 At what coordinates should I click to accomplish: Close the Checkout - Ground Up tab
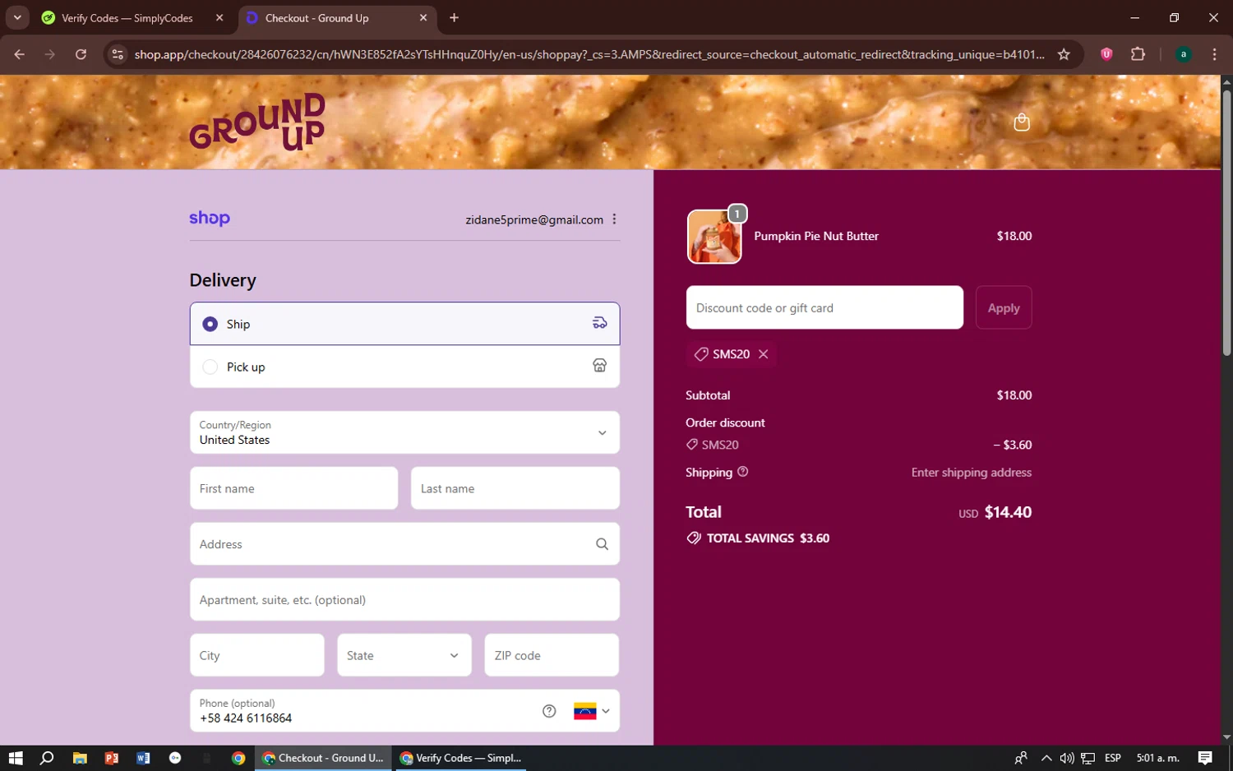[423, 17]
